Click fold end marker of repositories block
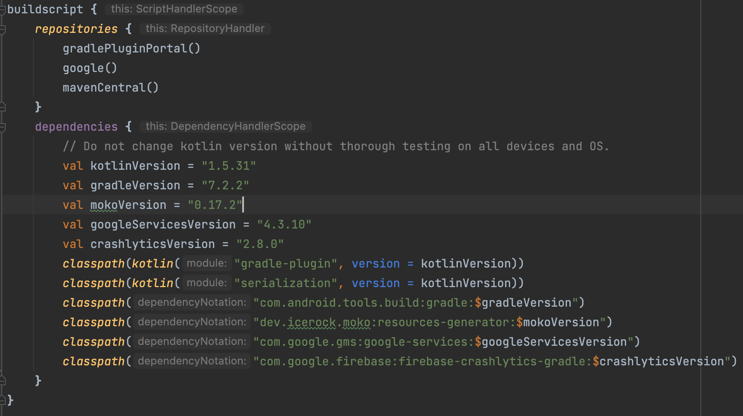This screenshot has width=743, height=416. point(2,107)
